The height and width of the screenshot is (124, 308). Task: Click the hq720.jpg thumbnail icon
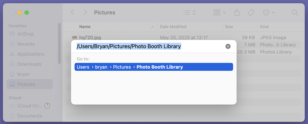pos(75,37)
